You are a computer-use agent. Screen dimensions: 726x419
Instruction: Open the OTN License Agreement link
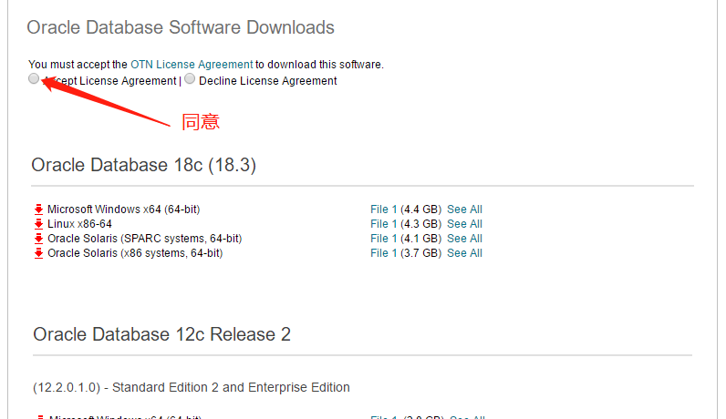pos(192,65)
